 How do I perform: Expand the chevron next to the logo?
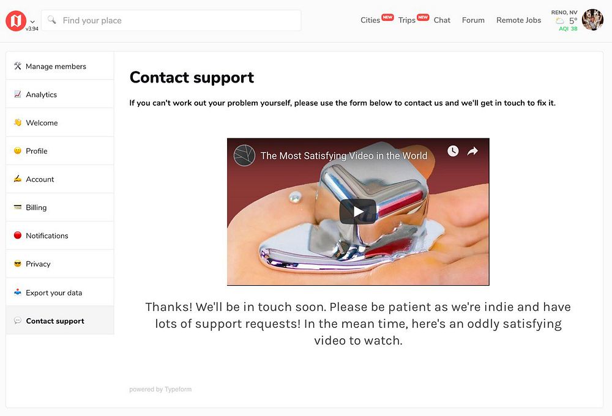(x=32, y=22)
